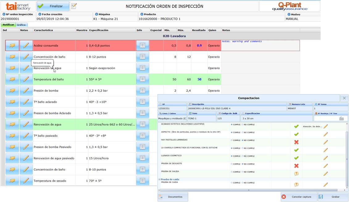Click the 50 result value for Temperatura del baño

199,79
